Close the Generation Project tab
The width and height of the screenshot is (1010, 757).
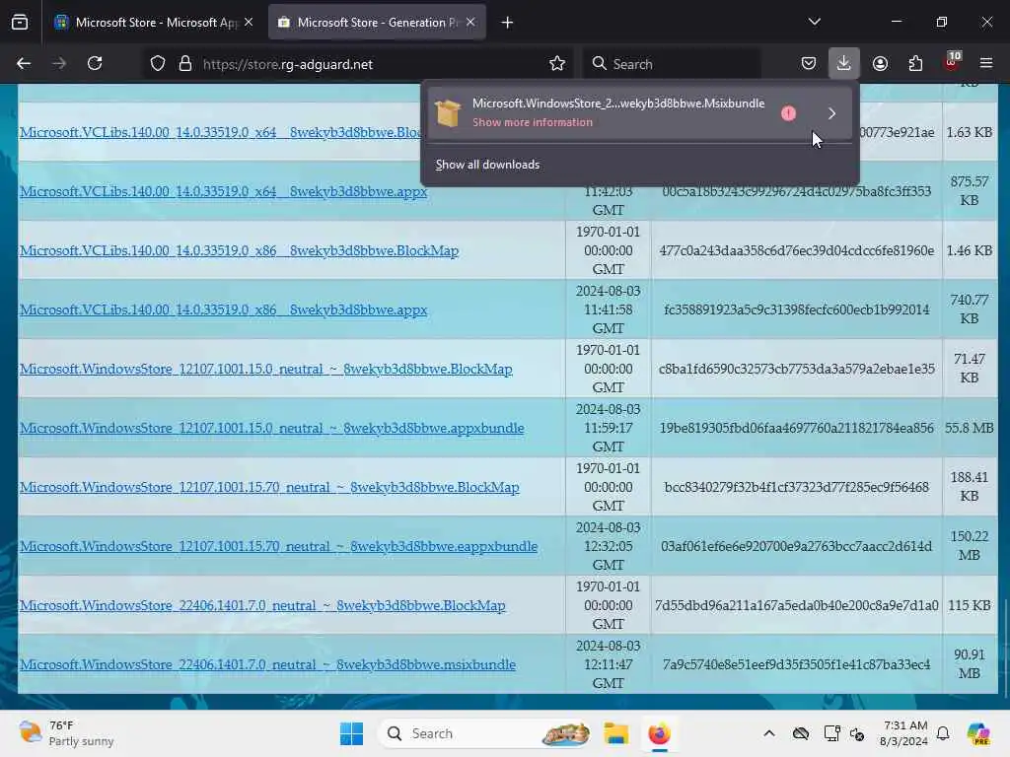coord(470,22)
